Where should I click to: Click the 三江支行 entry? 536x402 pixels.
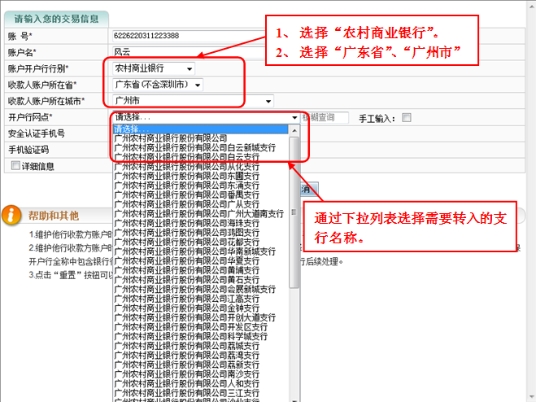(x=201, y=393)
